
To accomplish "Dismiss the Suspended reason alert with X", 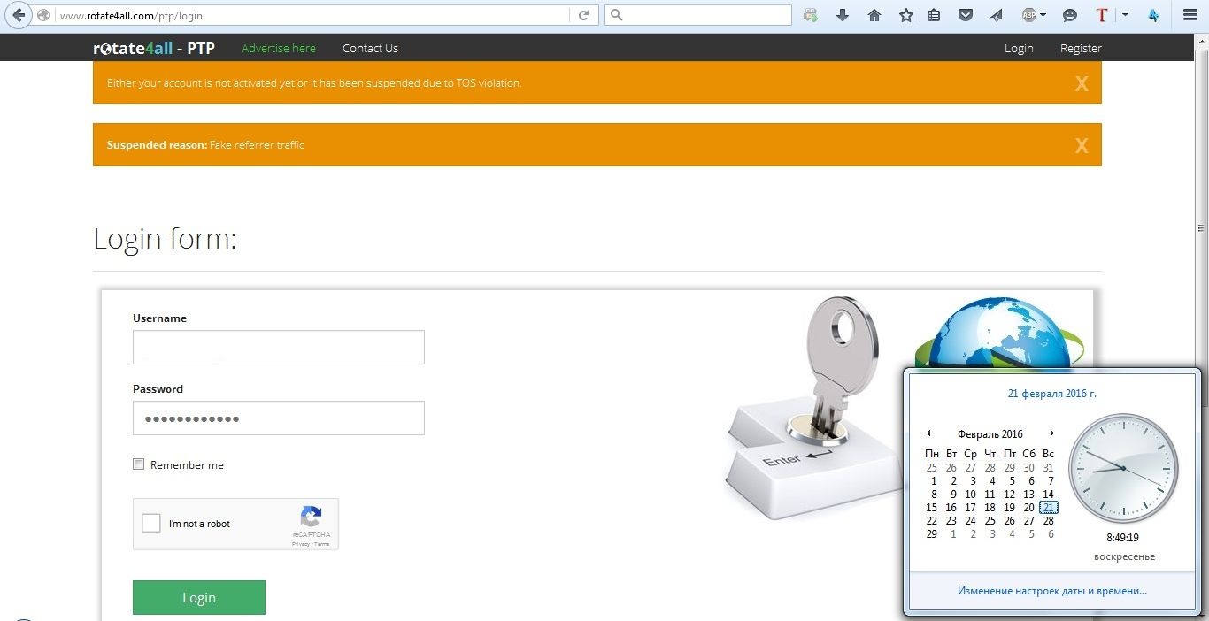I will tap(1082, 146).
